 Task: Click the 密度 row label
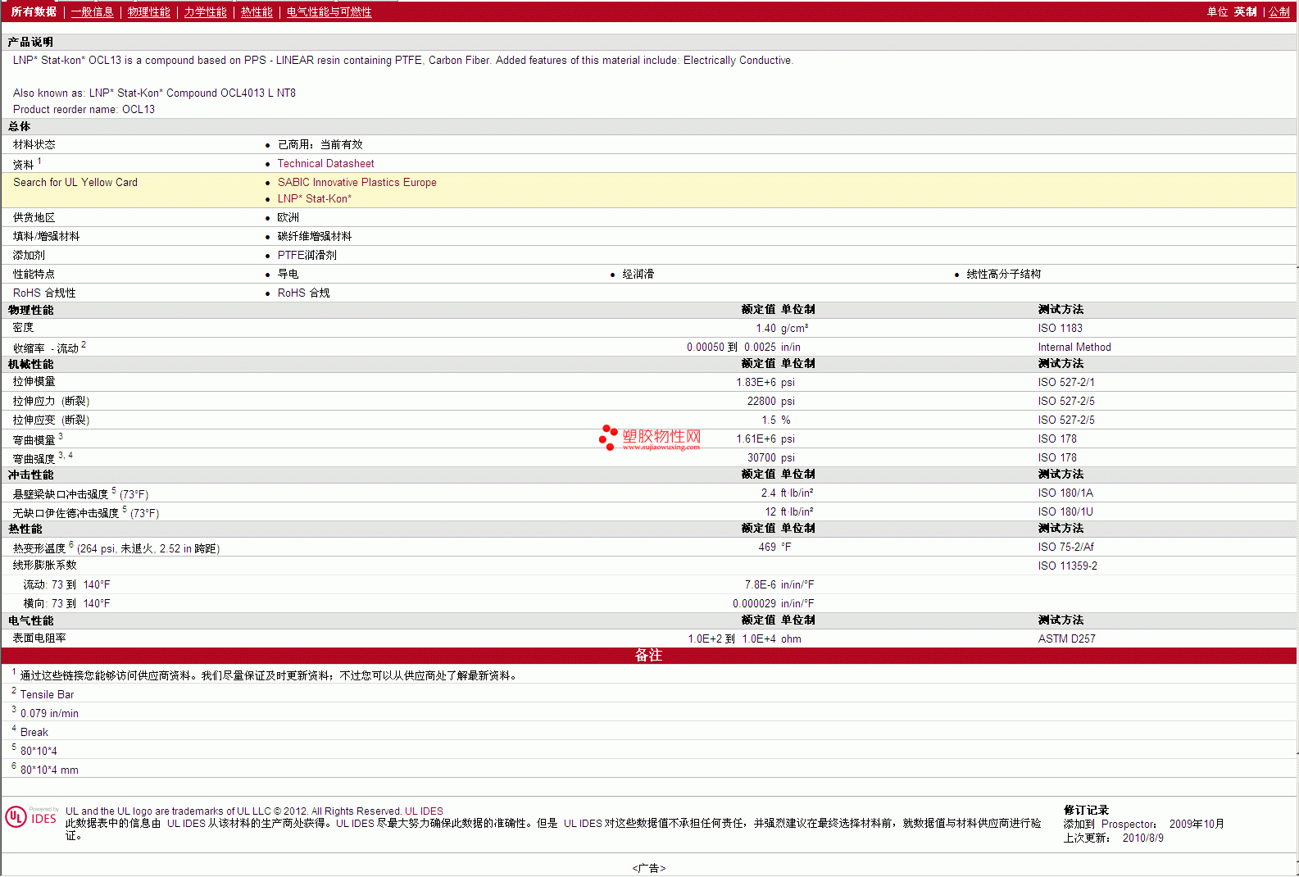23,327
